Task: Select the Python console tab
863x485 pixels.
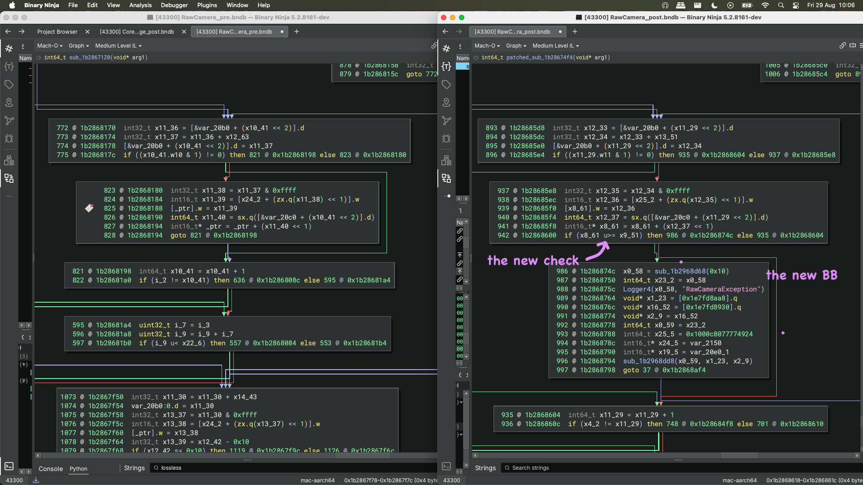Action: [78, 468]
